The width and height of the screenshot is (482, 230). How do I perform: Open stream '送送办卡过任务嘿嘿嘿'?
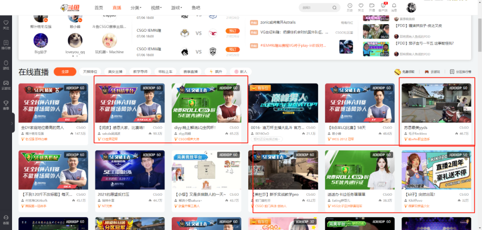pyautogui.click(x=347, y=194)
